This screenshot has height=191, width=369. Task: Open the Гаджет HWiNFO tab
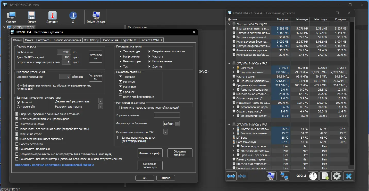click(x=151, y=40)
